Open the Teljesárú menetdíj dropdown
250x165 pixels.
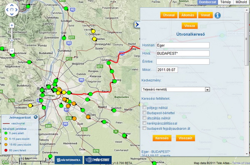pos(175,90)
